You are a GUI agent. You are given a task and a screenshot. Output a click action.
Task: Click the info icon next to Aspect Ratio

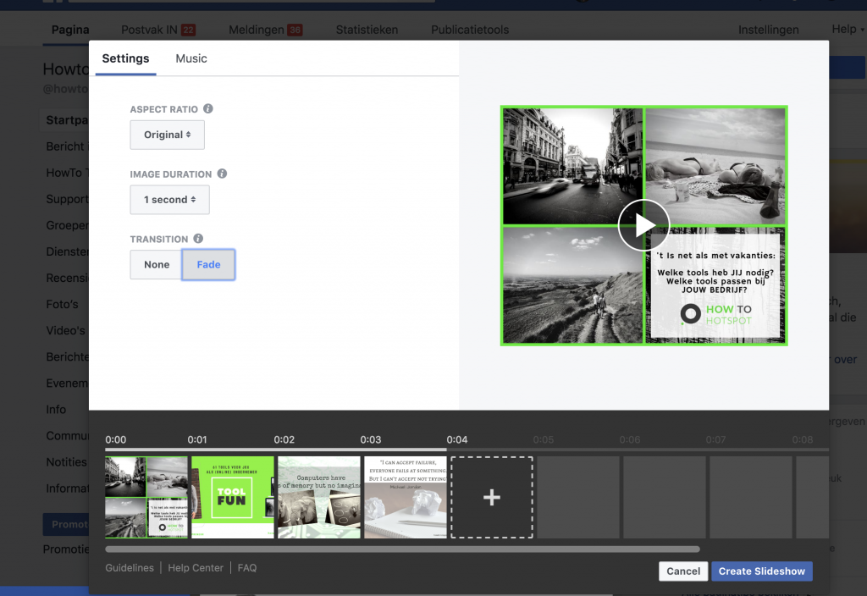pyautogui.click(x=208, y=109)
